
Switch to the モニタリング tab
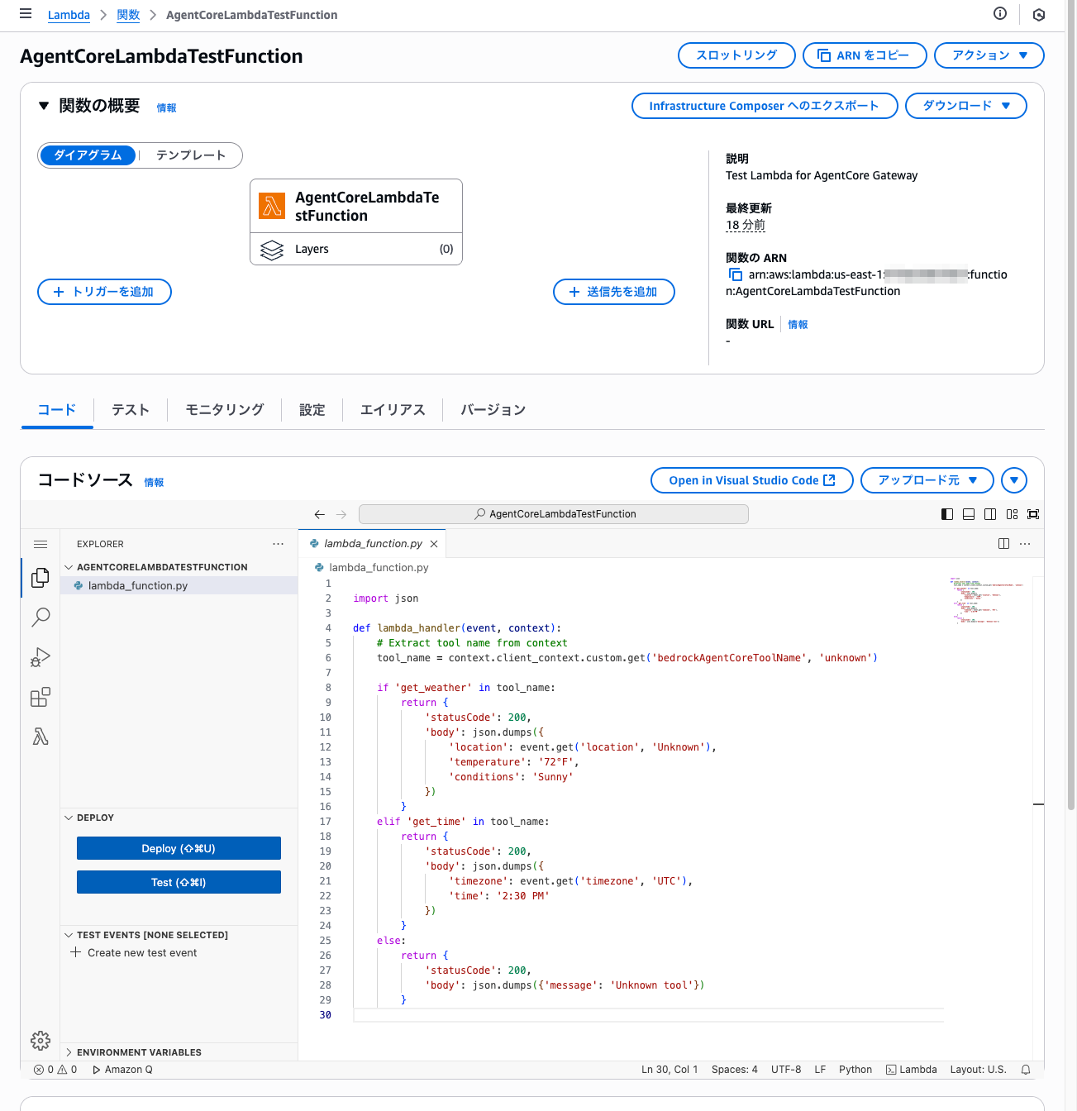tap(225, 410)
